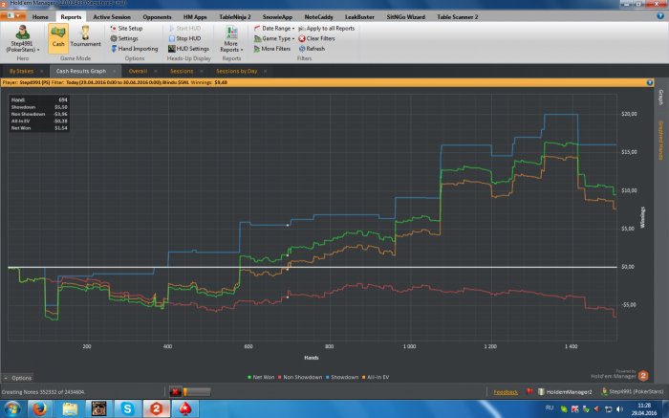The image size is (669, 418).
Task: Click Apply to all Reports
Action: [x=330, y=29]
